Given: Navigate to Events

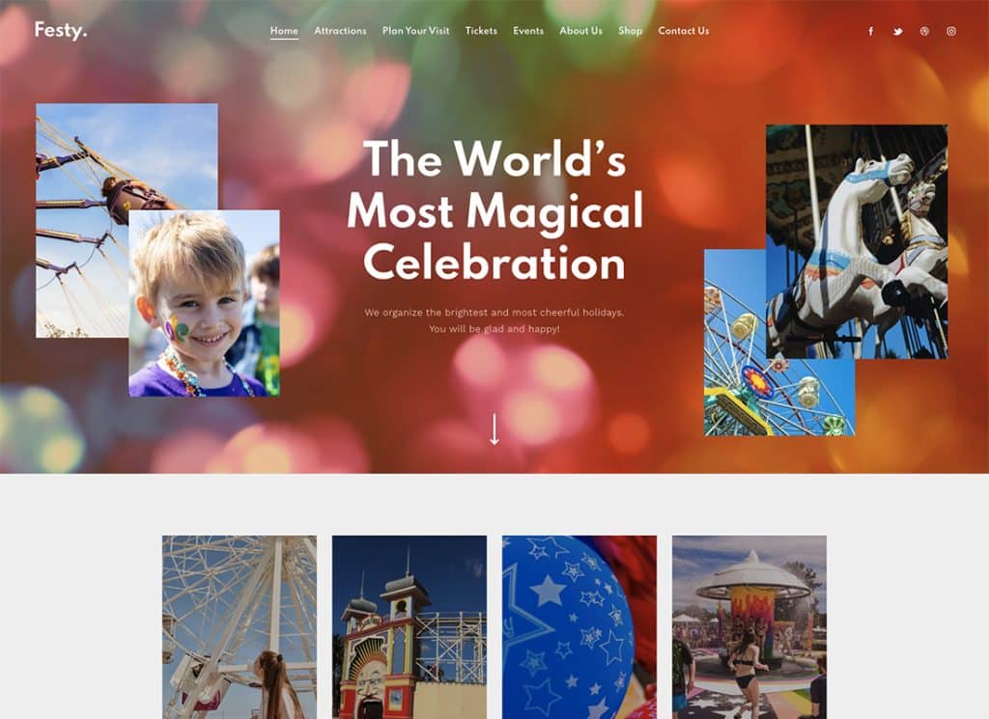Looking at the screenshot, I should [528, 31].
